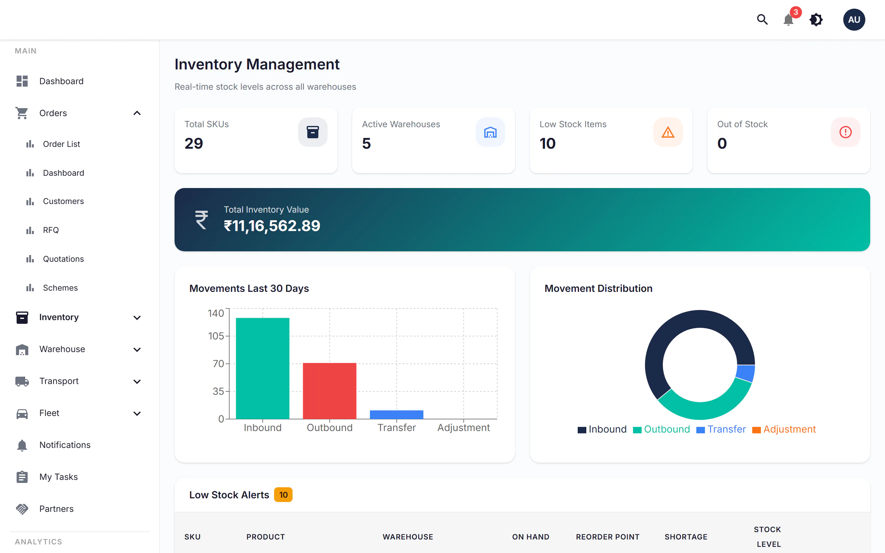Open the search magnifier icon

[762, 19]
